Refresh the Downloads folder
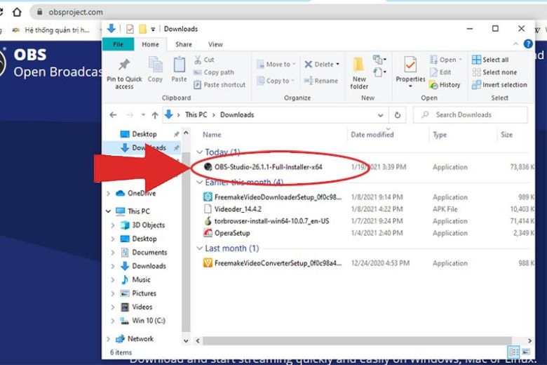The height and width of the screenshot is (365, 547). (398, 115)
